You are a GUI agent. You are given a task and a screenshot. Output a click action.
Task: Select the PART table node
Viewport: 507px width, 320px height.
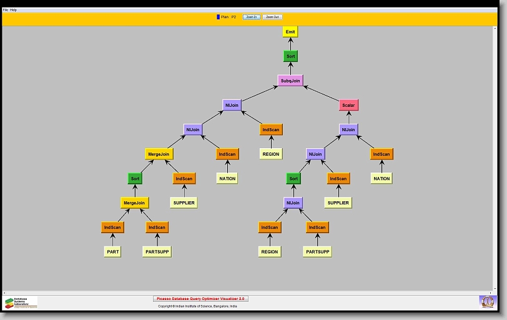[112, 252]
